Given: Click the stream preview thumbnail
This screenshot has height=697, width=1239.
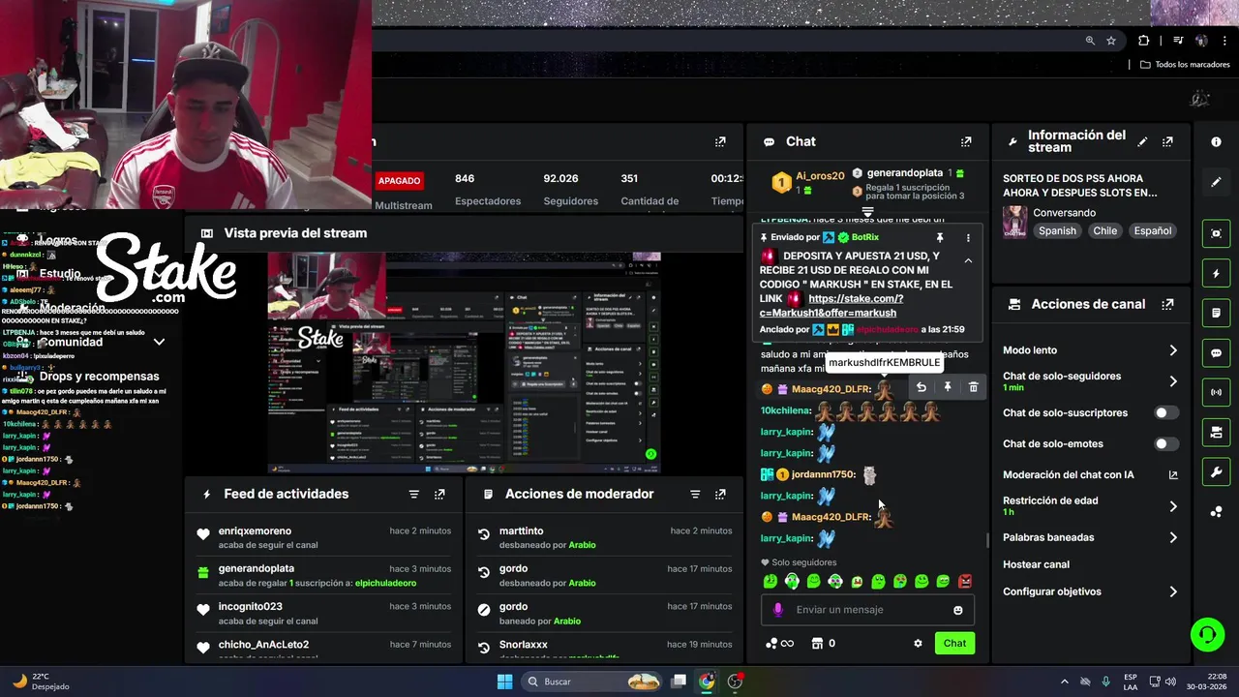Looking at the screenshot, I should click(464, 363).
